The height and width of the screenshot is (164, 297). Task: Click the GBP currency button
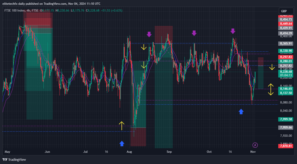tap(286, 11)
